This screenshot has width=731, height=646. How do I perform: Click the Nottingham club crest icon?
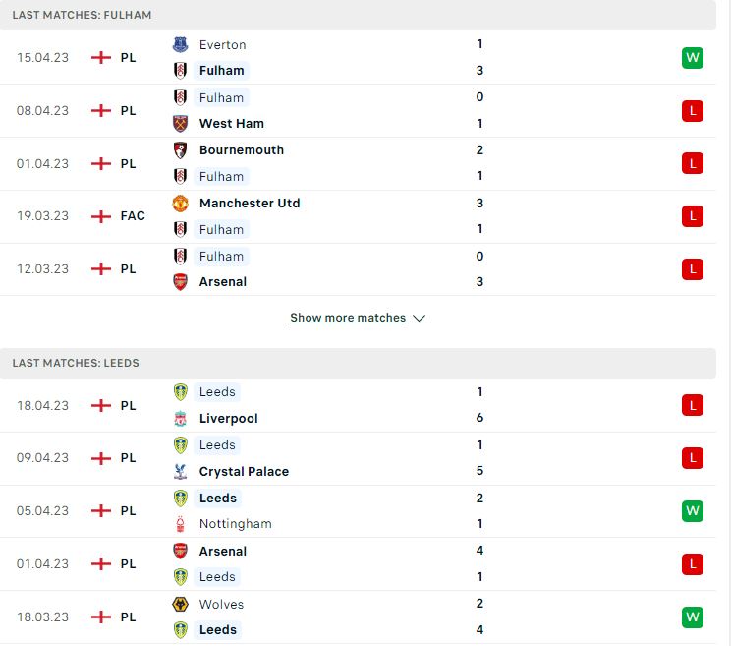click(x=180, y=524)
